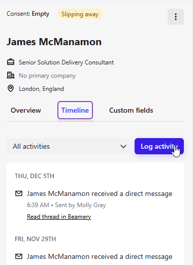Click Senior Solution Delivery Consultant title text

point(66,62)
